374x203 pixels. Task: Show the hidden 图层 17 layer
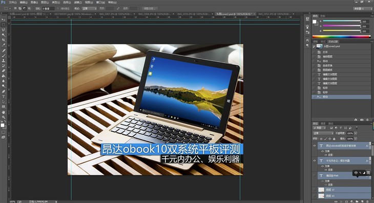[315, 190]
